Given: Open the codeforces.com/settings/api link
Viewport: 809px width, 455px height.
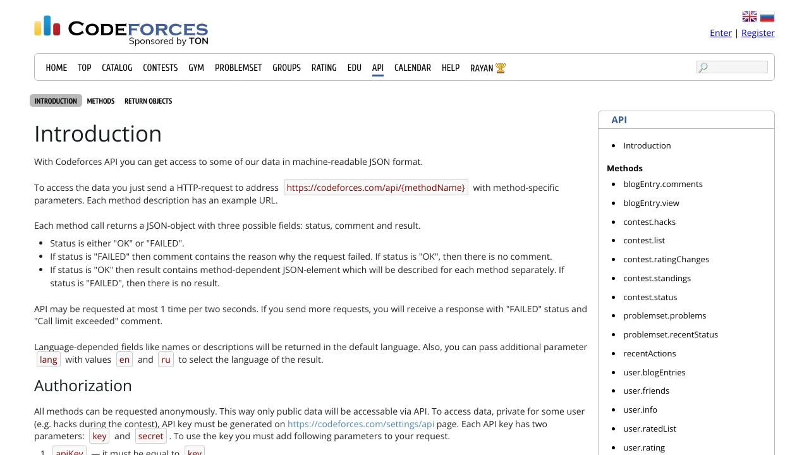Looking at the screenshot, I should (x=361, y=424).
